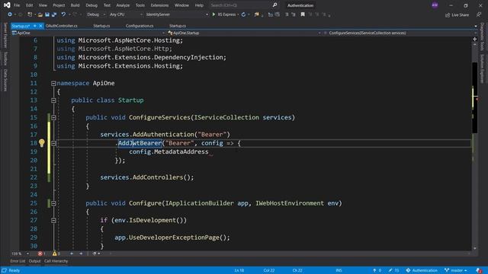The width and height of the screenshot is (488, 274).
Task: Collapse the AddJwtBearer lambda block
Action: click(x=53, y=143)
